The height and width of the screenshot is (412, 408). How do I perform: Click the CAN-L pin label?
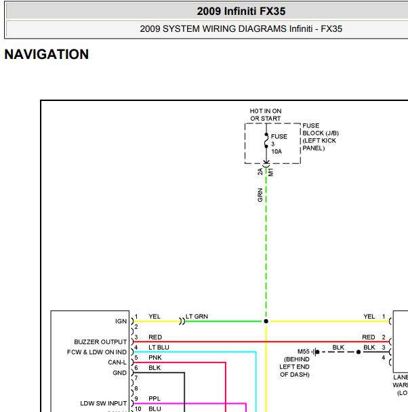(x=117, y=363)
